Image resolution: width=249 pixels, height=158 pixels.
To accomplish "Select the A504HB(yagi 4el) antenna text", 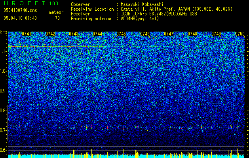I will [x=140, y=19].
